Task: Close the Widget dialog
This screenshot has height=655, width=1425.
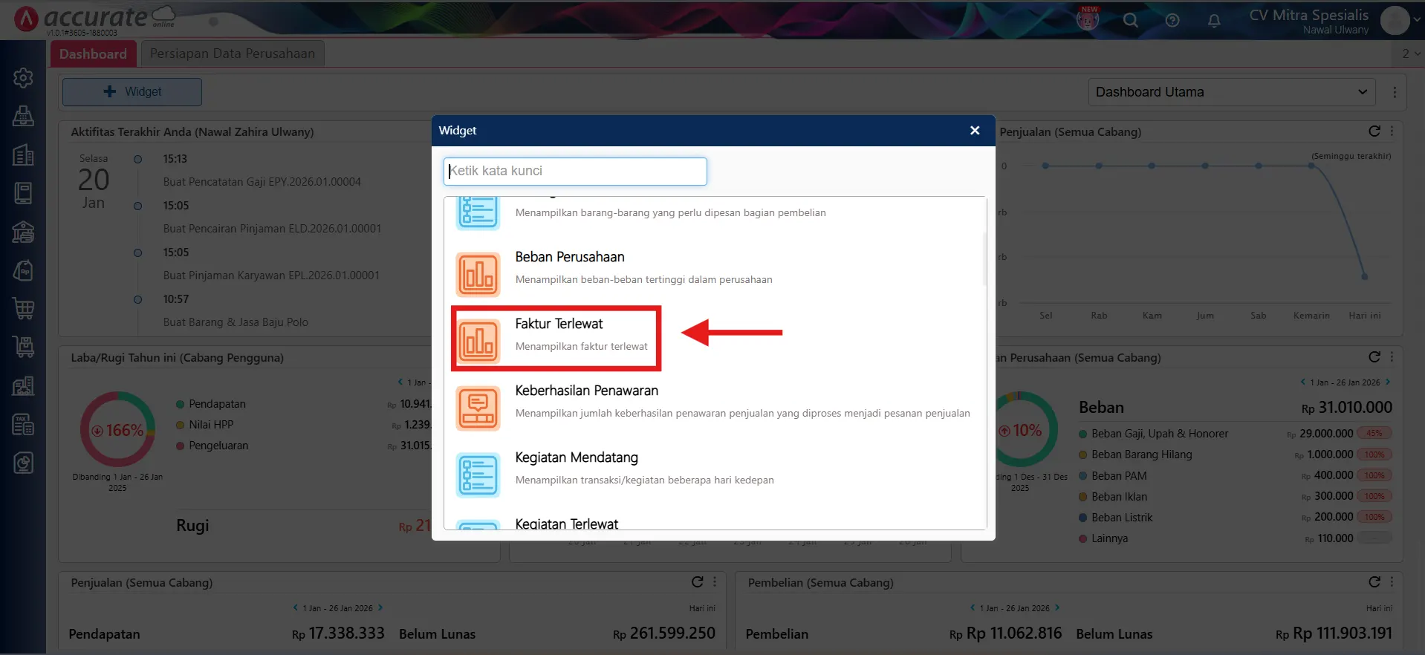Action: tap(975, 131)
